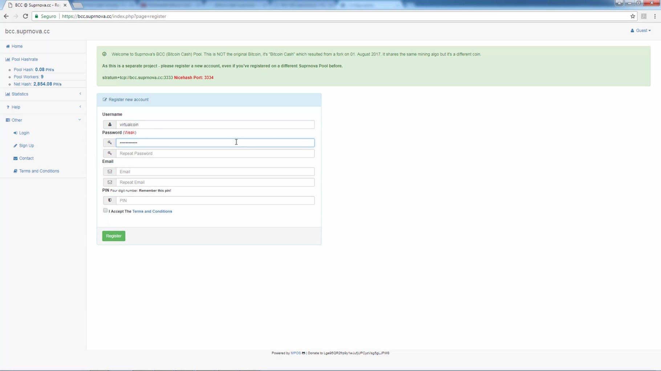
Task: Click the Home house icon in sidebar
Action: tap(8, 46)
